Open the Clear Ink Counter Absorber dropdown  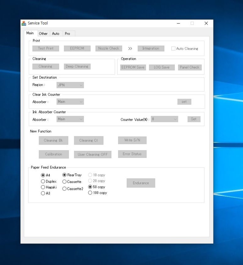[70, 102]
